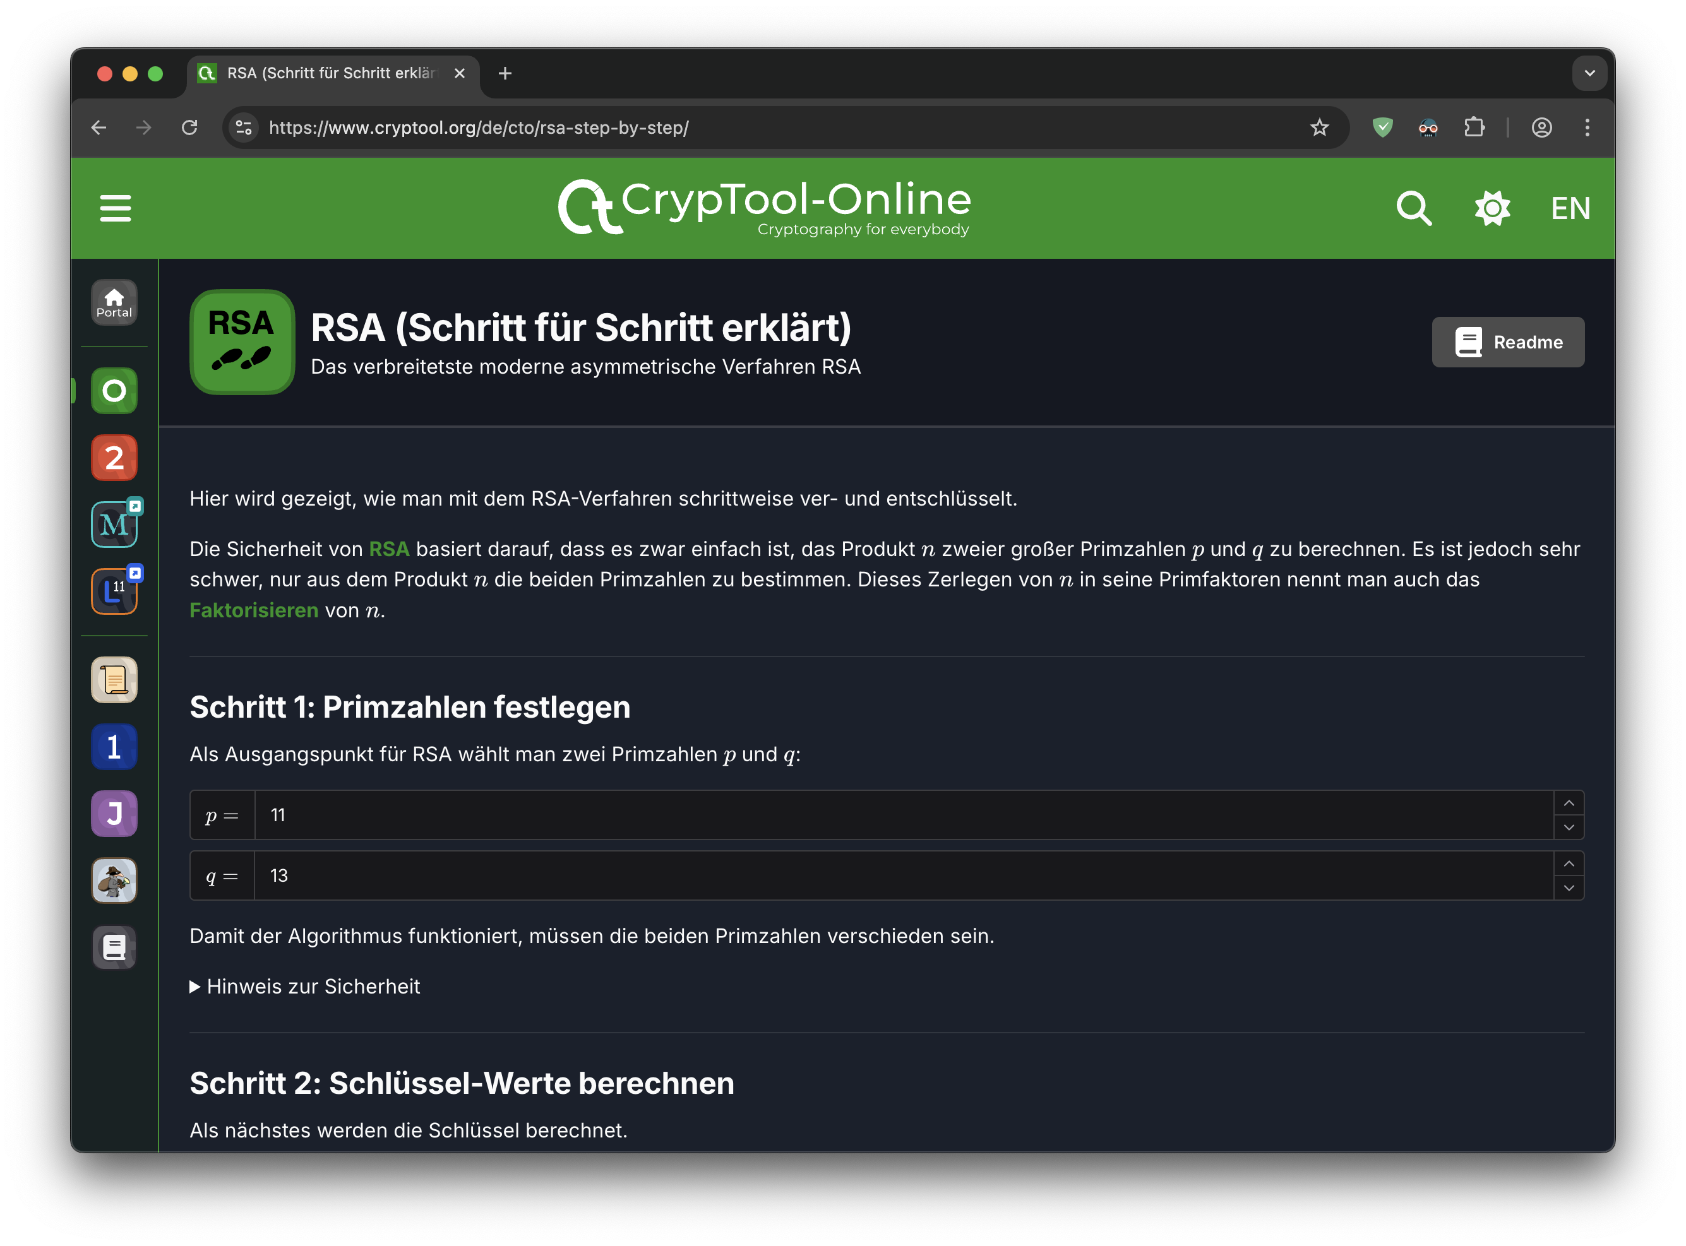Follow the Faktorisieren link
The image size is (1686, 1246).
(x=253, y=610)
